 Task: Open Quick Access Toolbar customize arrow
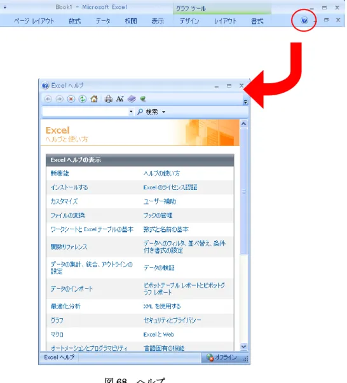(x=5, y=7)
